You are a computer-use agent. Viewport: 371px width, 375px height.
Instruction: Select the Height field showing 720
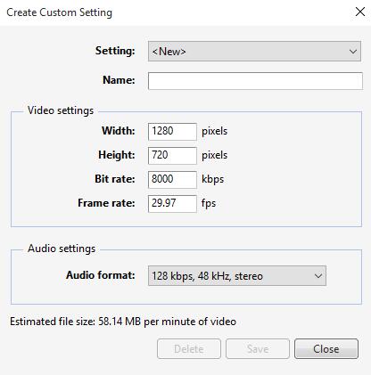tap(172, 156)
